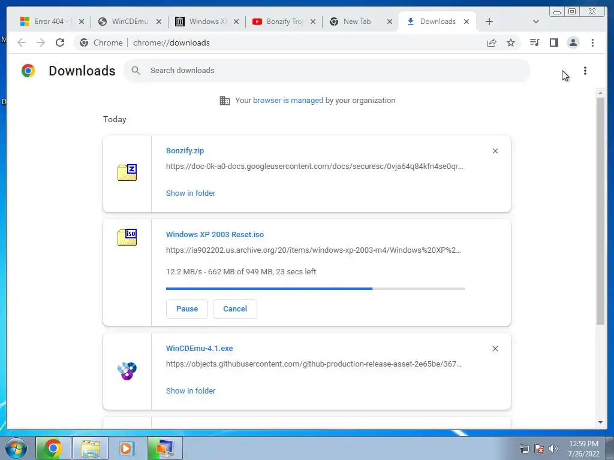
Task: Pause the Windows XP iso download
Action: (x=187, y=309)
